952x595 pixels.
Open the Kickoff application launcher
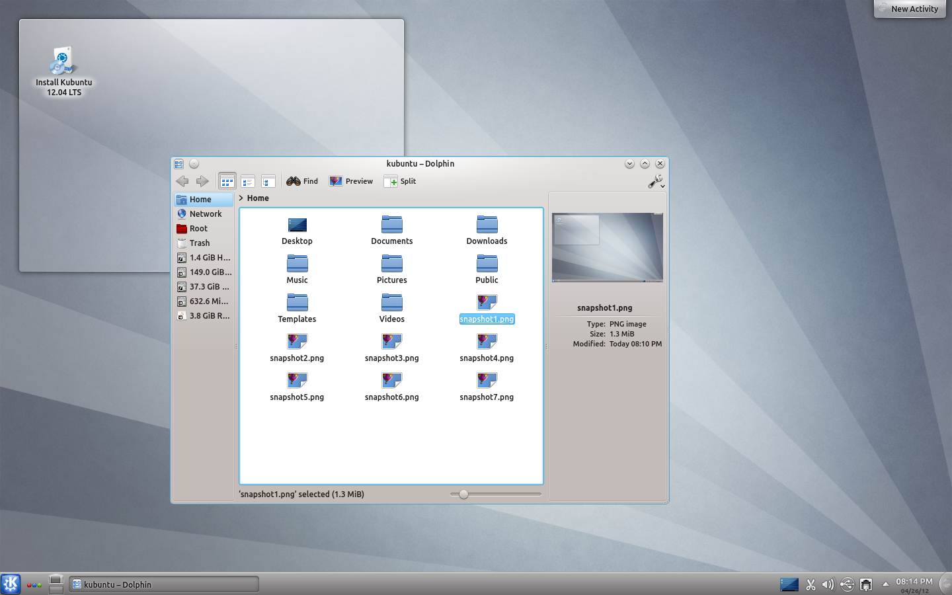coord(11,584)
